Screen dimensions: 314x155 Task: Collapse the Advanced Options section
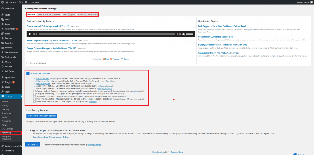tap(28, 74)
